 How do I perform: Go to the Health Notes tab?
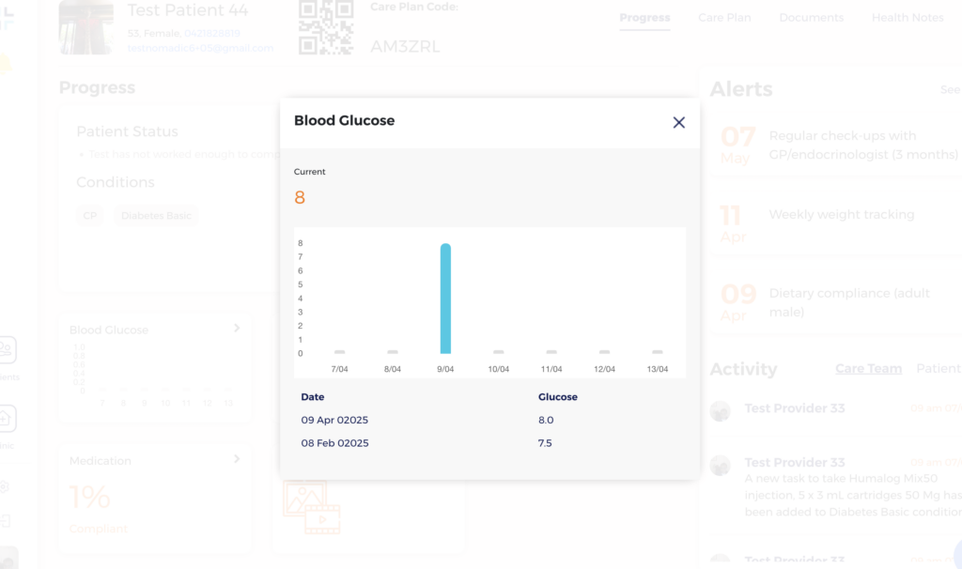[x=907, y=18]
